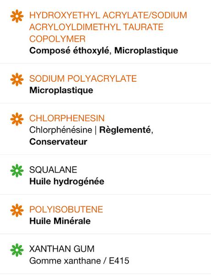
Task: Tap the orange flower icon next to Sodium Polyacrylate
Action: pos(17,79)
